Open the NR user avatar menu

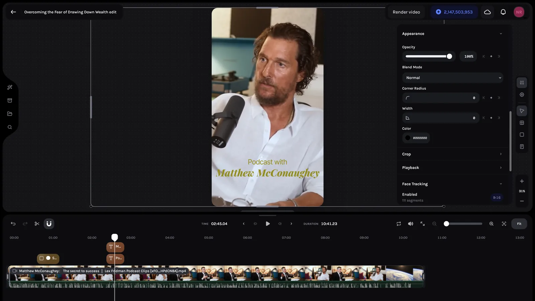519,12
